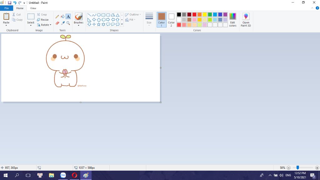
Task: Select the Eraser tool
Action: (x=57, y=23)
